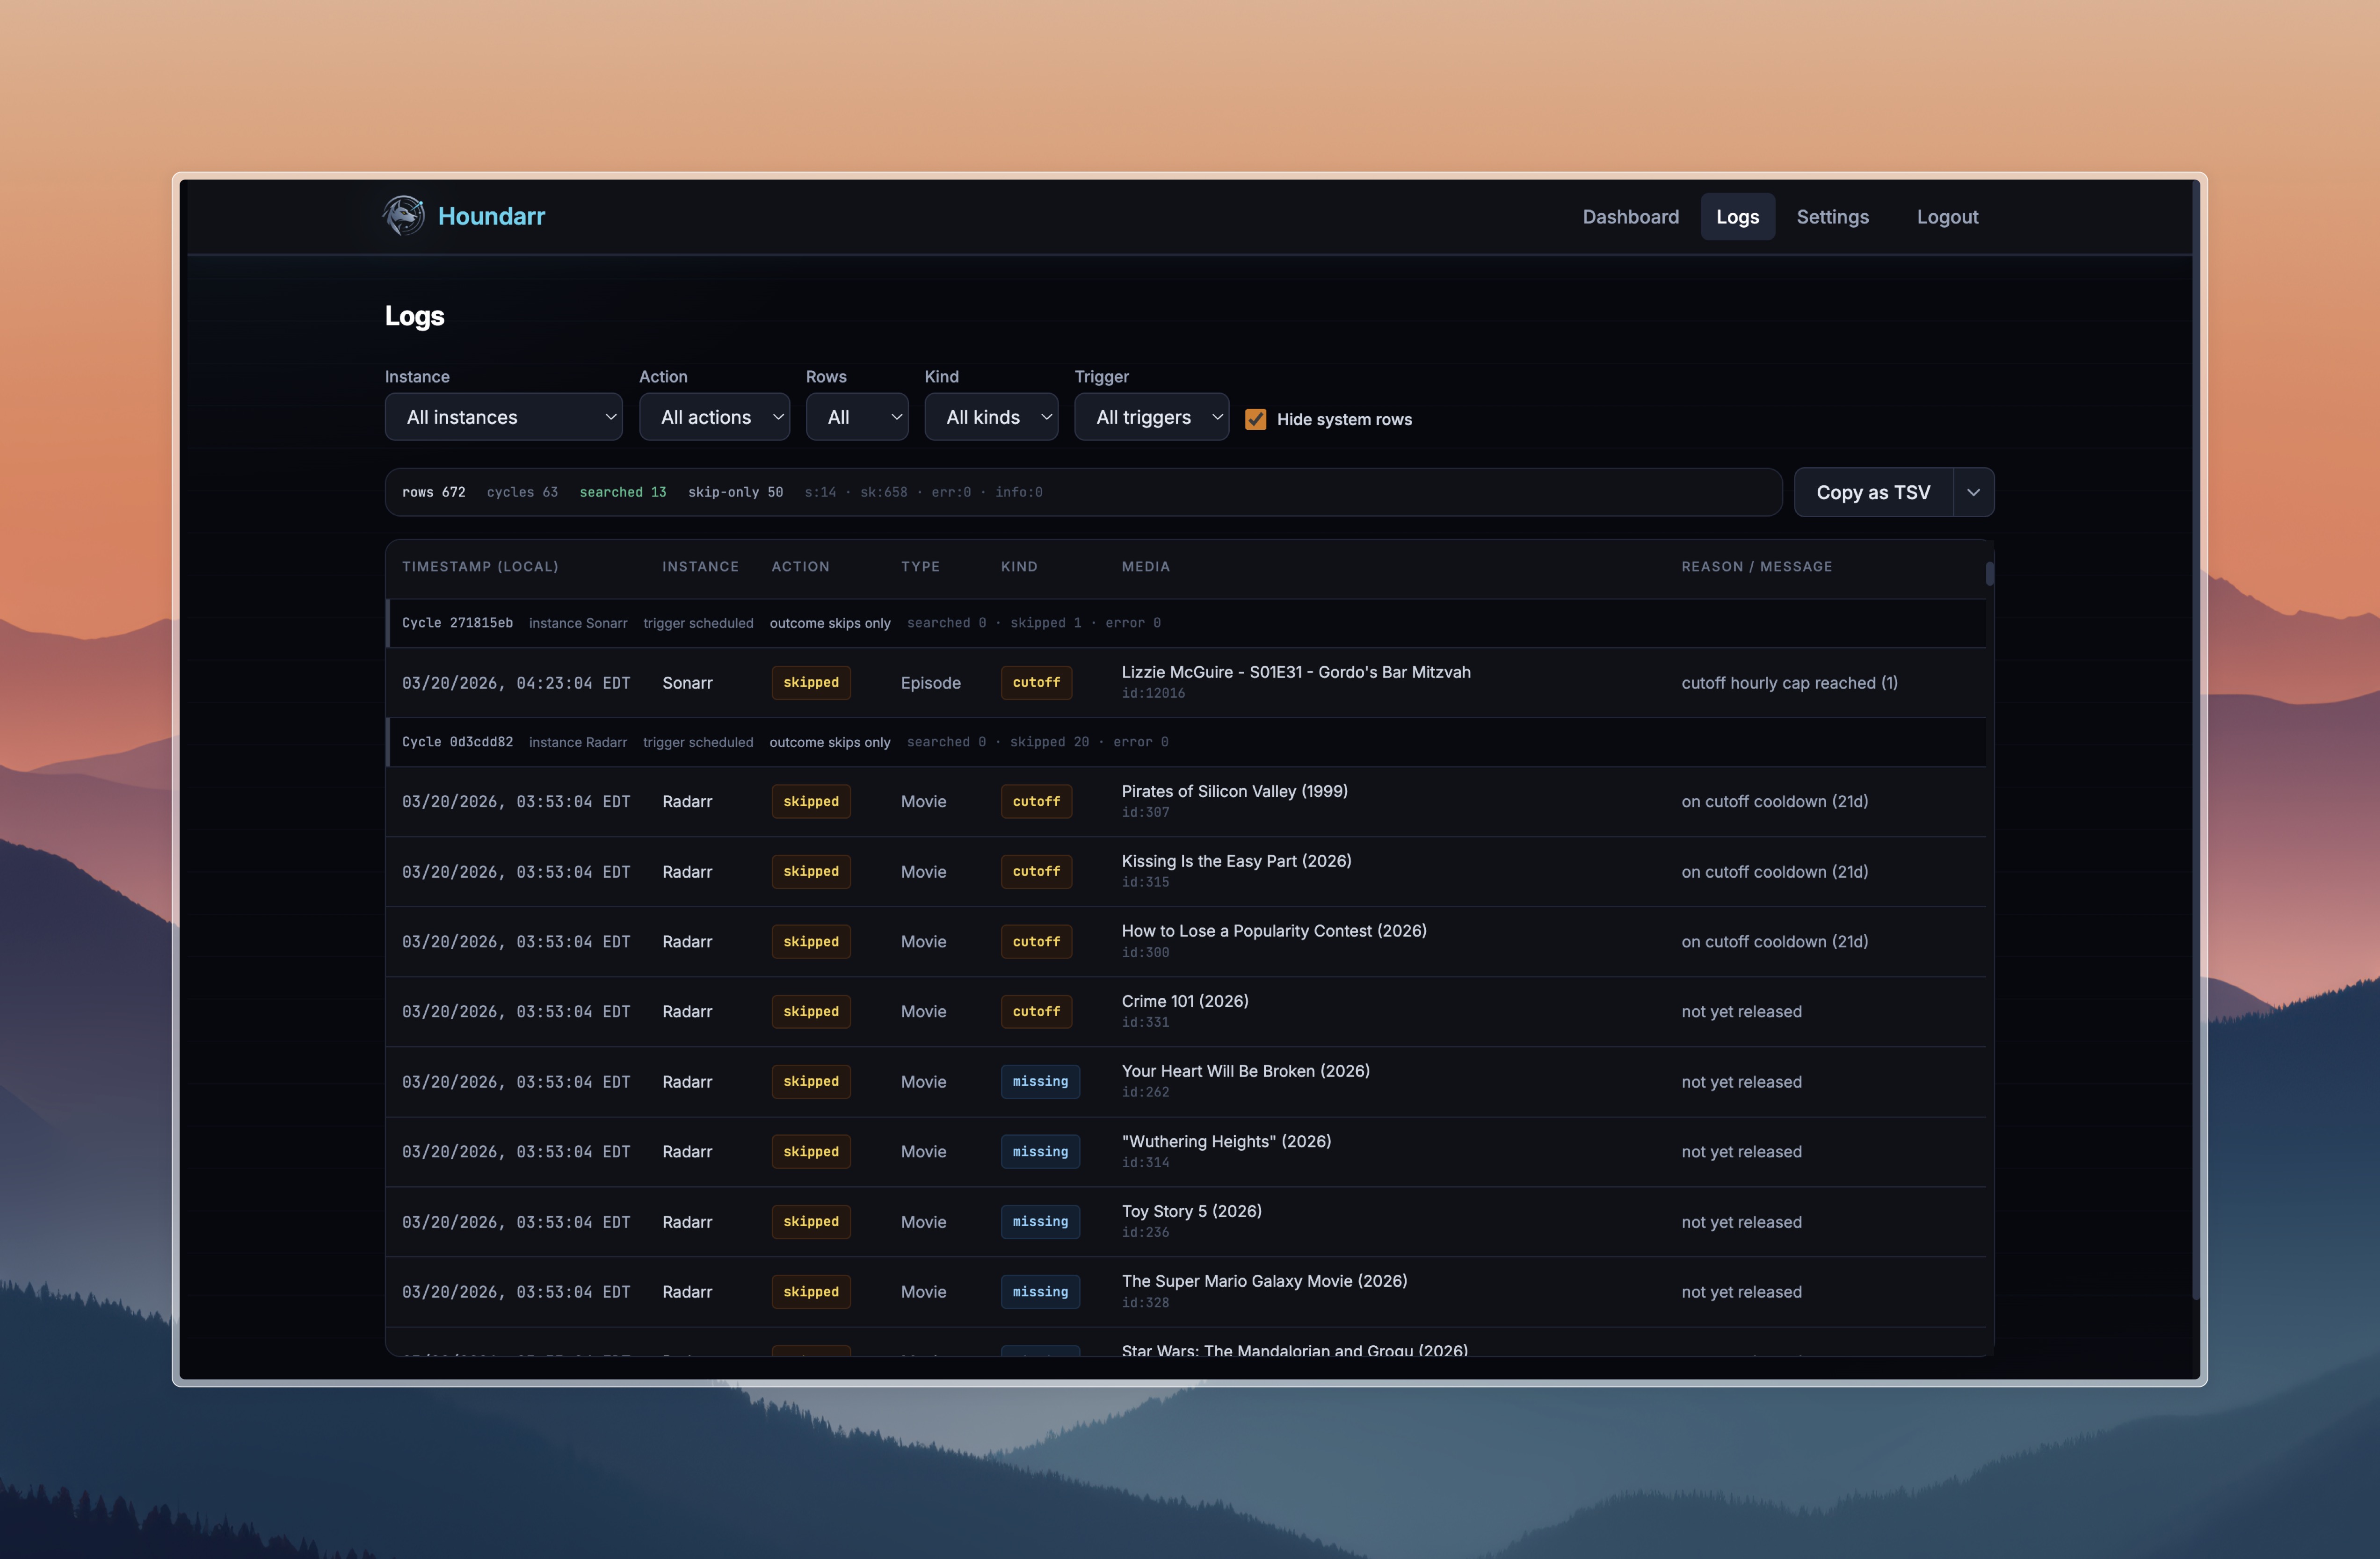Click the skipped badge on Lizzie McGuire row

coord(810,683)
